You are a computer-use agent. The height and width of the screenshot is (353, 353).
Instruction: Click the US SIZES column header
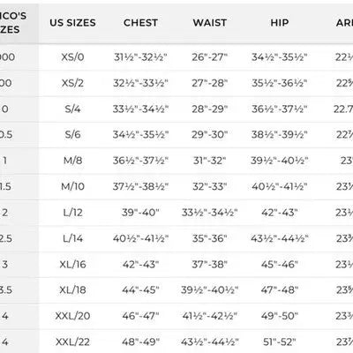coord(72,23)
